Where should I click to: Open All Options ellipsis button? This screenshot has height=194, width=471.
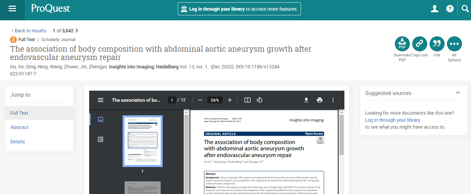tap(454, 44)
